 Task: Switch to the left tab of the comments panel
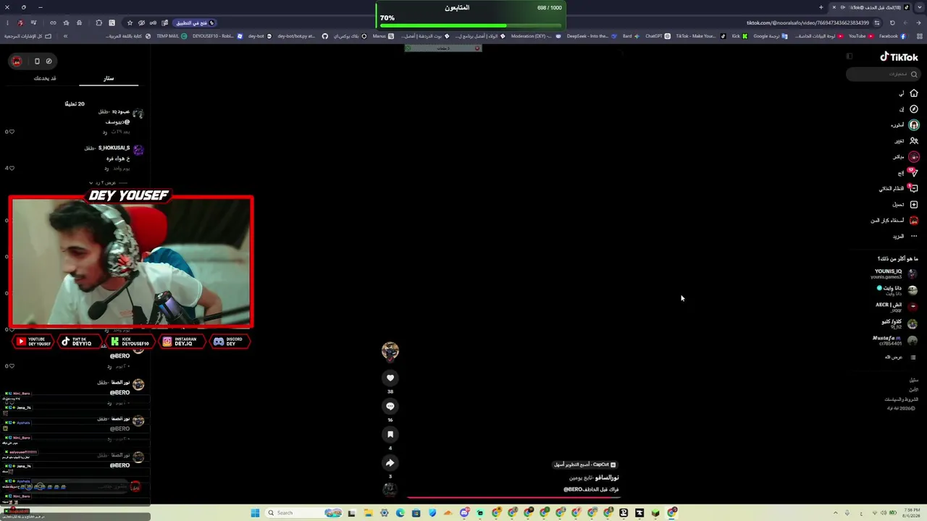(x=45, y=78)
